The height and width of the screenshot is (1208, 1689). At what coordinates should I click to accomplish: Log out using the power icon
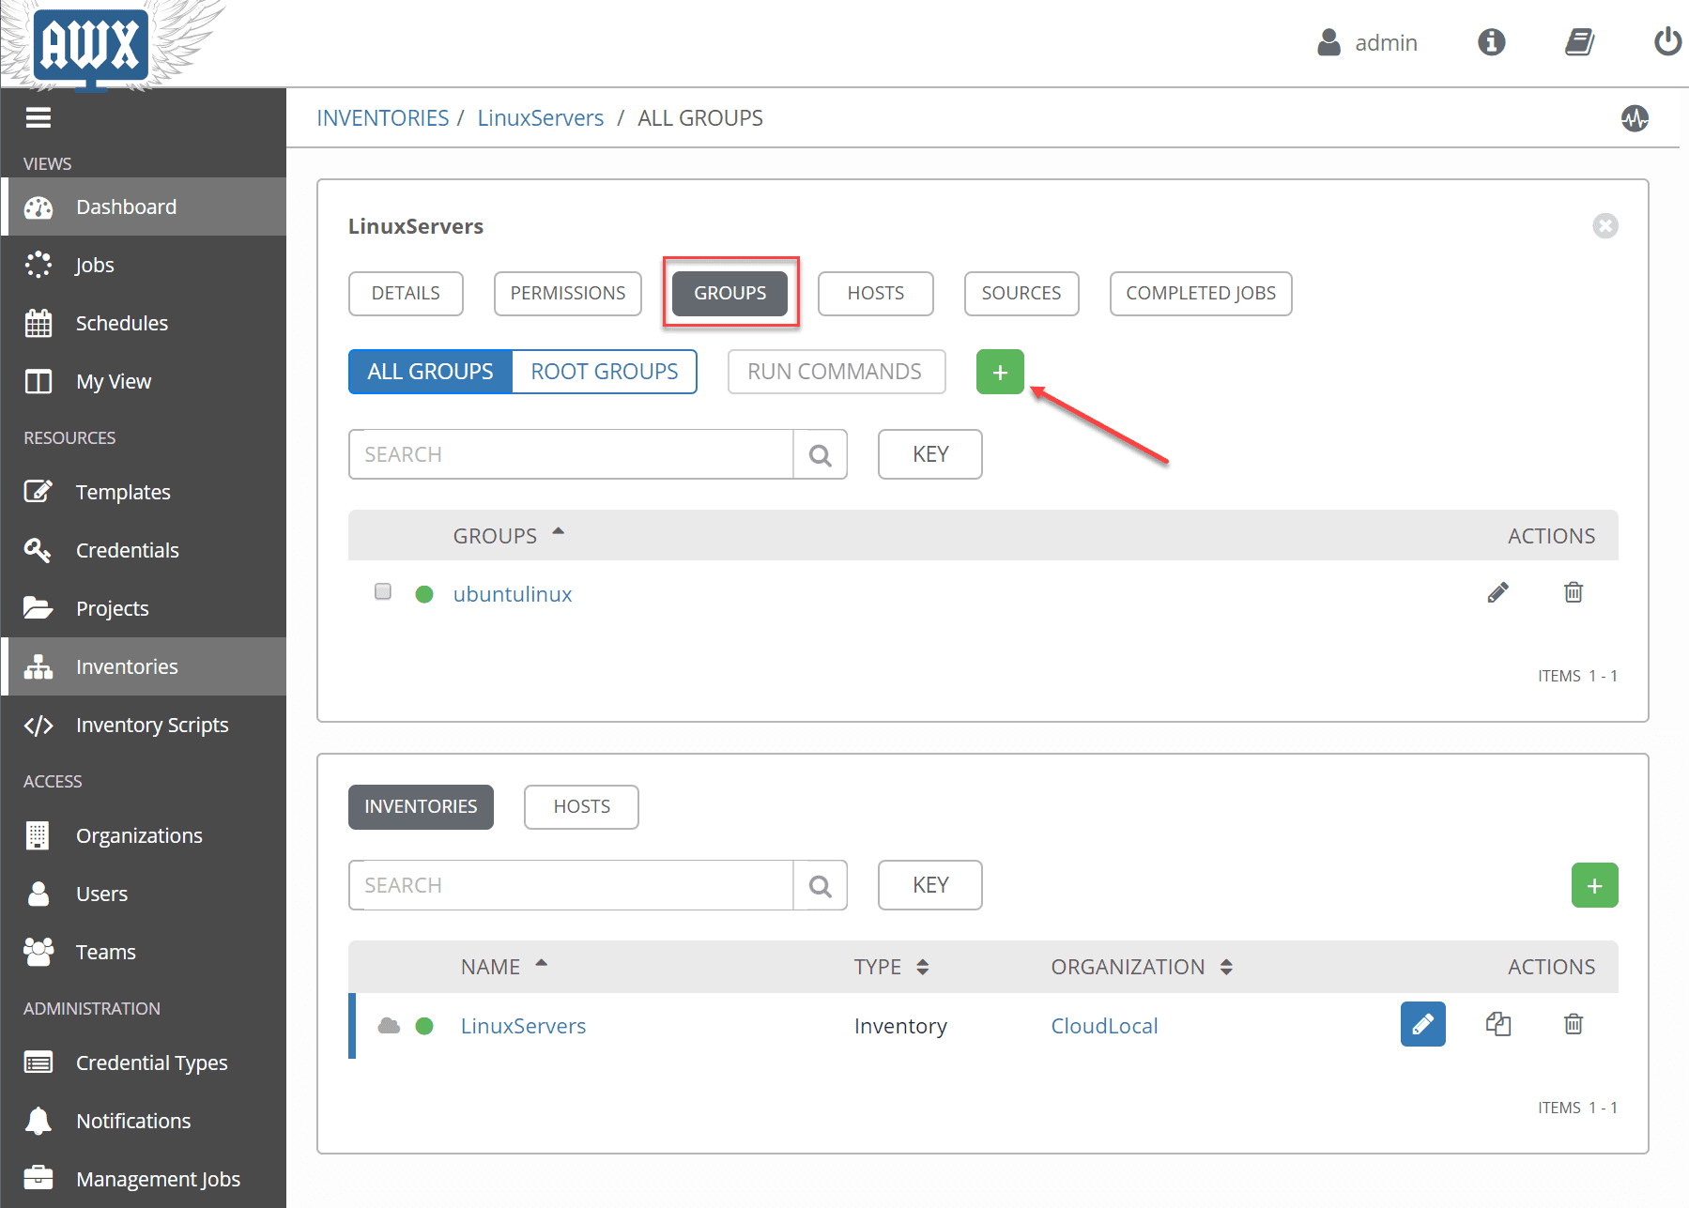pyautogui.click(x=1666, y=42)
